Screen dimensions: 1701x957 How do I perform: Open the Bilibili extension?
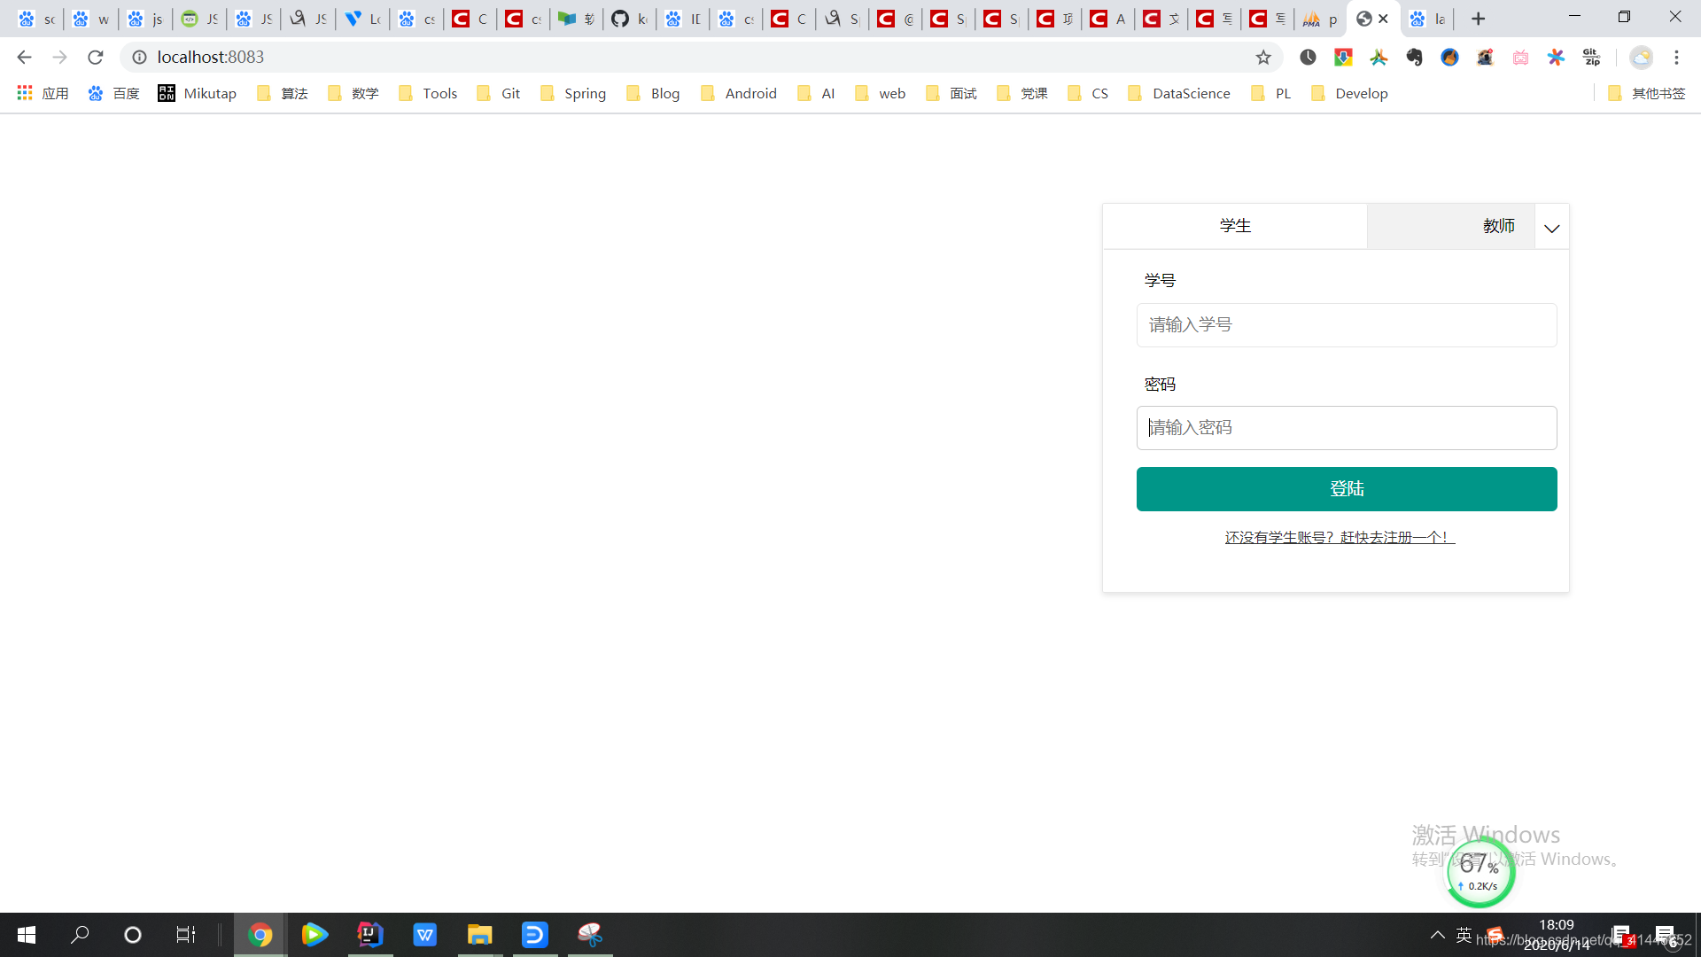1521,57
